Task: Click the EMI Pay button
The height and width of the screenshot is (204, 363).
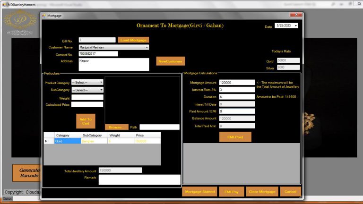Action: click(x=231, y=192)
